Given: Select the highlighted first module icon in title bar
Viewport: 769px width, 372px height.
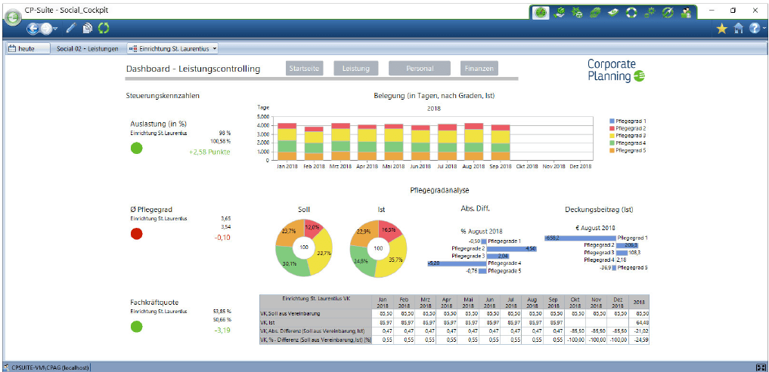Looking at the screenshot, I should pos(541,12).
